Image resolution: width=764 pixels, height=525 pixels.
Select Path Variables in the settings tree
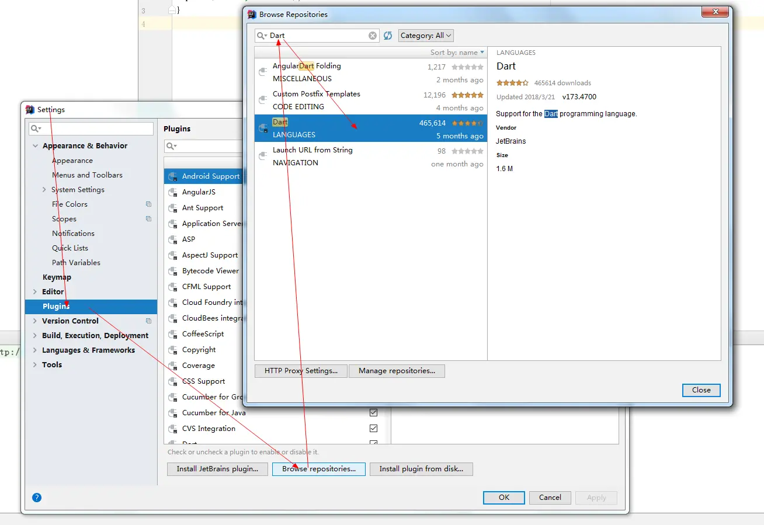[76, 263]
